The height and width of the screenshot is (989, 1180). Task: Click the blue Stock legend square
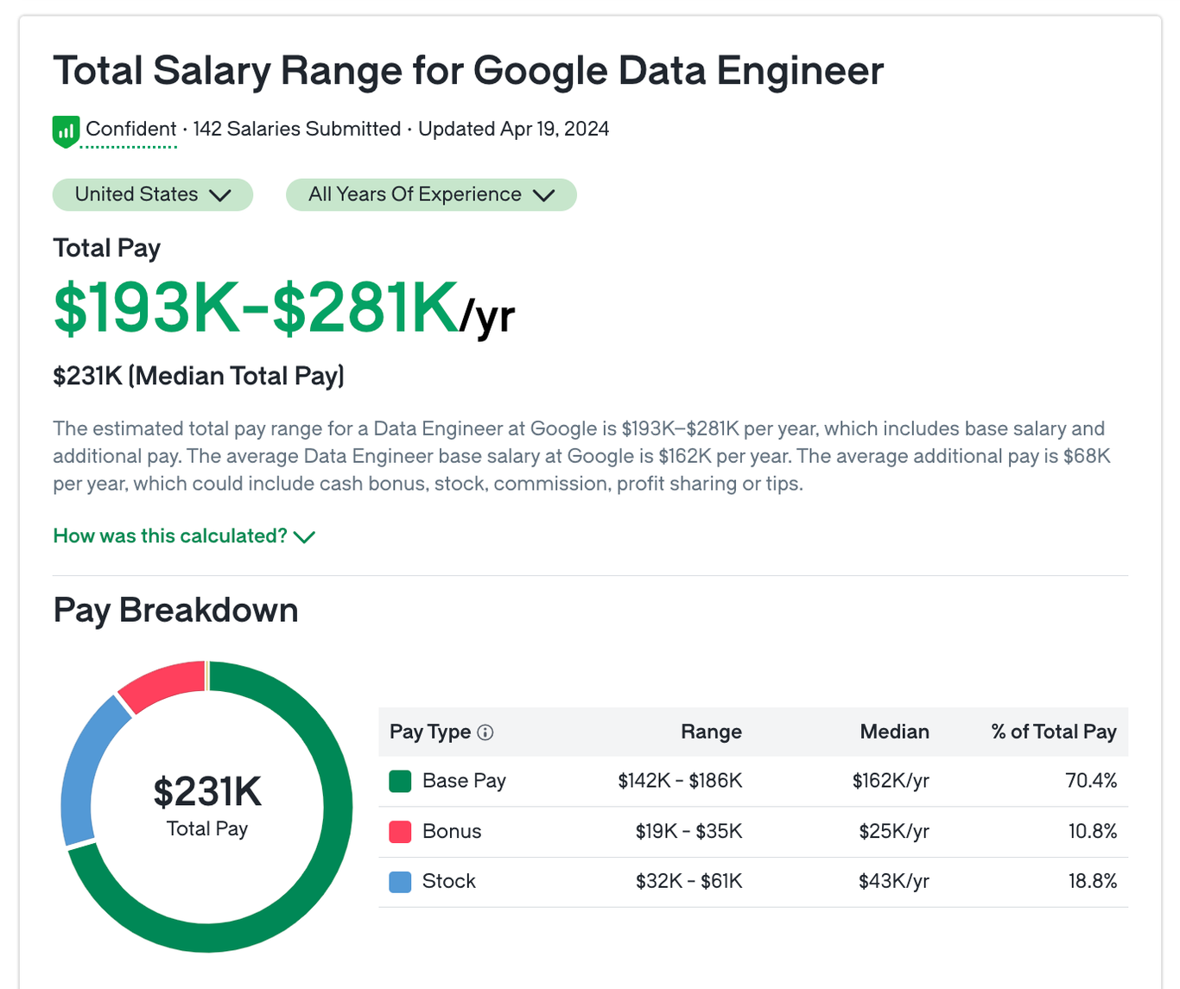pyautogui.click(x=400, y=881)
